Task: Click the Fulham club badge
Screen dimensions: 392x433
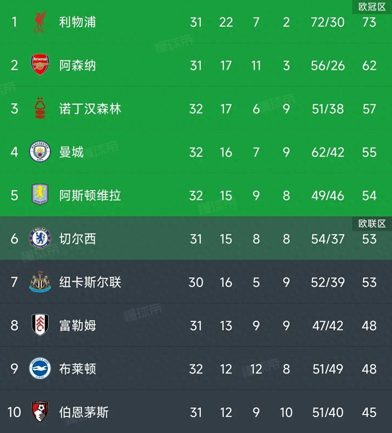Action: pos(40,325)
